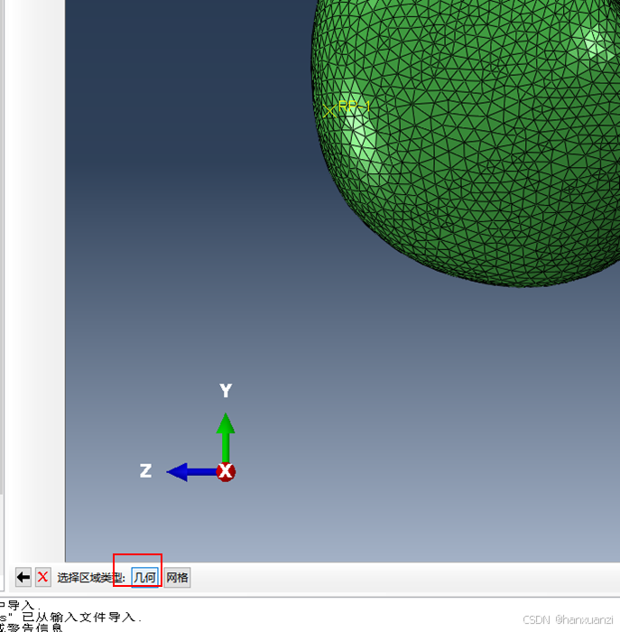
Task: Select the RP-1 reference point label
Action: 354,107
